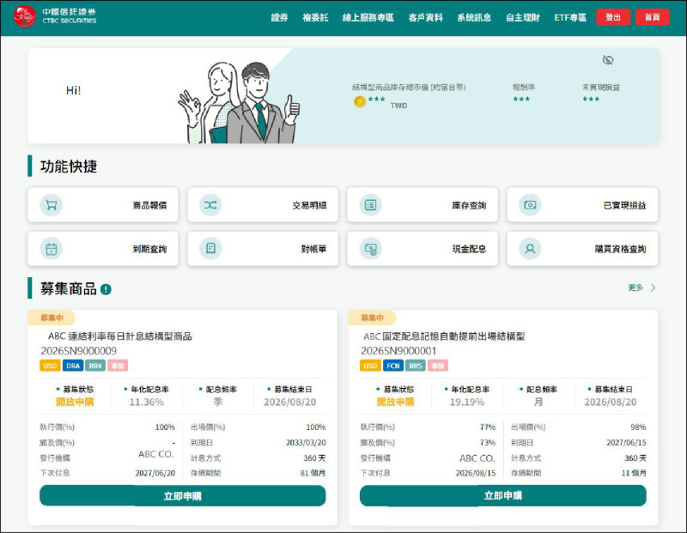Viewport: 687px width, 533px height.
Task: Click the 募集中 badge on the first card
Action: 52,318
